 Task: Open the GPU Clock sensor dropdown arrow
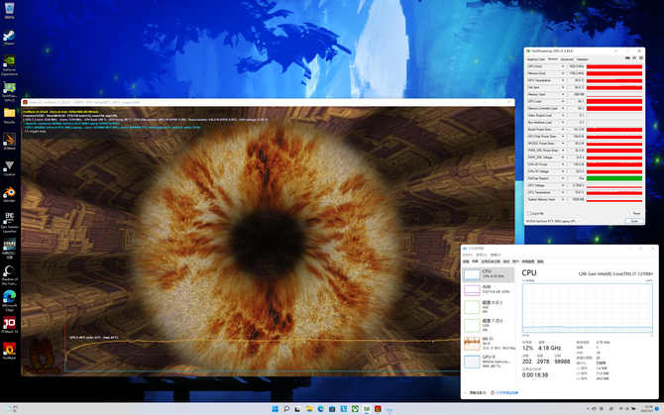[565, 66]
